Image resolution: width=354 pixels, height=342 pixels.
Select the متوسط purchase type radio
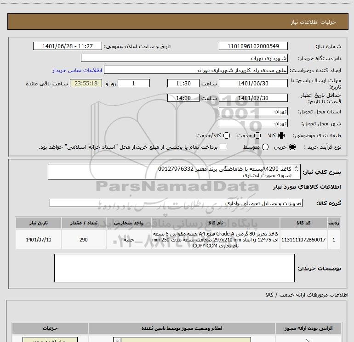tap(265, 147)
